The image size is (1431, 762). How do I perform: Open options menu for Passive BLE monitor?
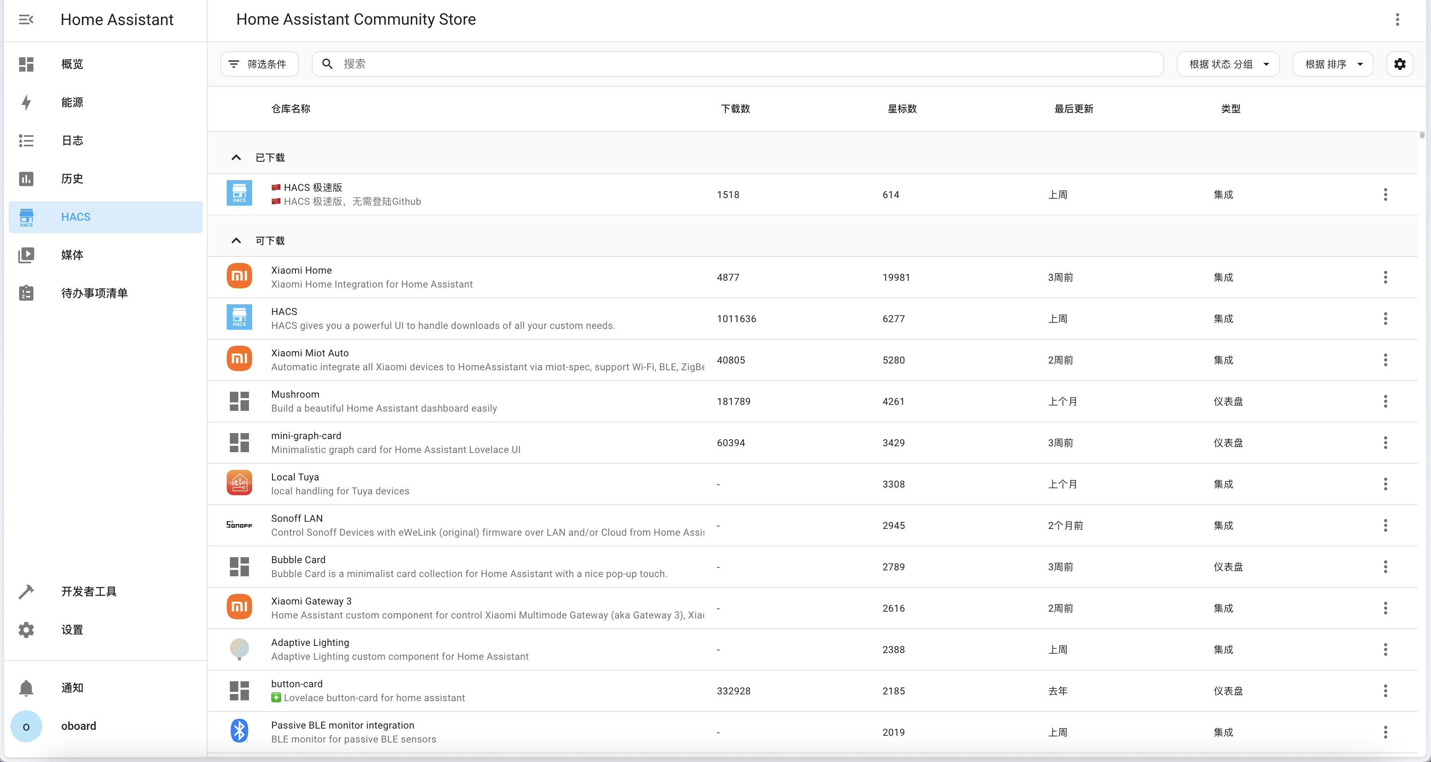coord(1385,733)
